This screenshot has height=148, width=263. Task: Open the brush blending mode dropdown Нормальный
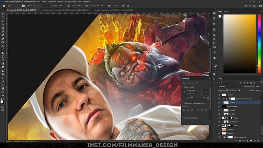coord(41,6)
